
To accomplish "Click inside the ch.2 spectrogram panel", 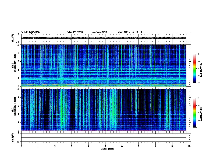I will click(x=104, y=110).
